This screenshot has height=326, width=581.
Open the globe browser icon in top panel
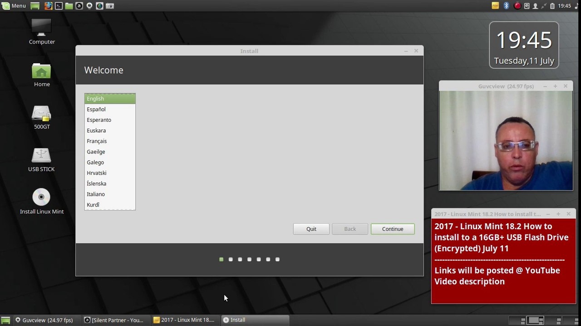99,6
